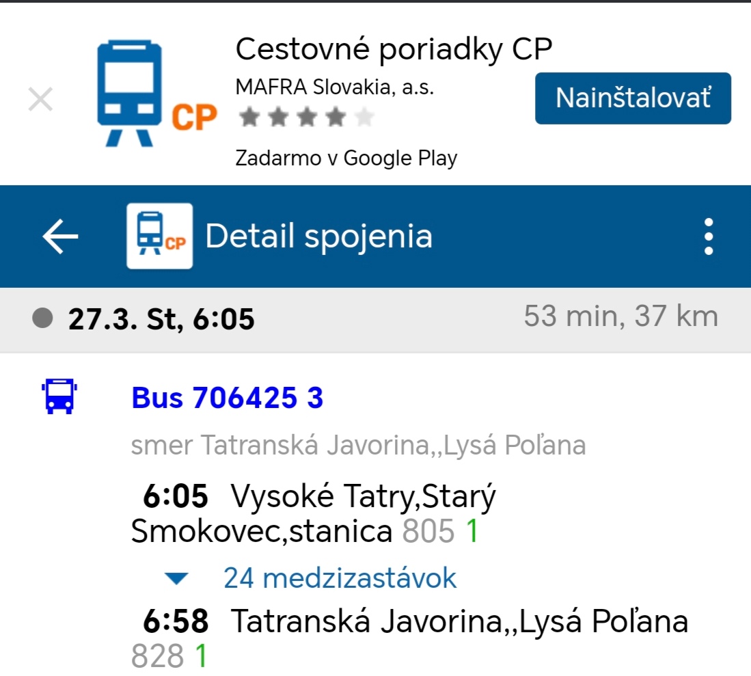Open the three-dot overflow menu

(709, 236)
